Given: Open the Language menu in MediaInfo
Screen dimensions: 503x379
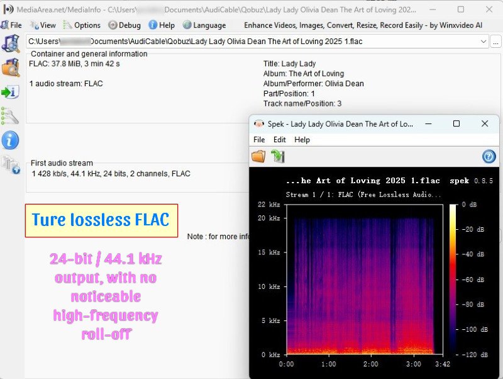Looking at the screenshot, I should point(204,25).
